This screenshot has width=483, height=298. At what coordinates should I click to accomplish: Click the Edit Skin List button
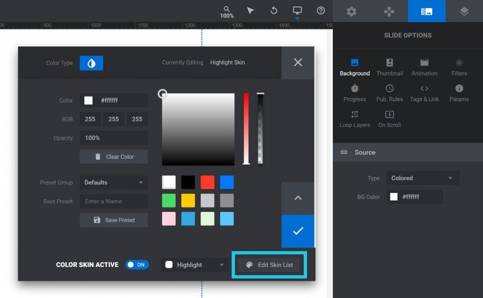(269, 265)
